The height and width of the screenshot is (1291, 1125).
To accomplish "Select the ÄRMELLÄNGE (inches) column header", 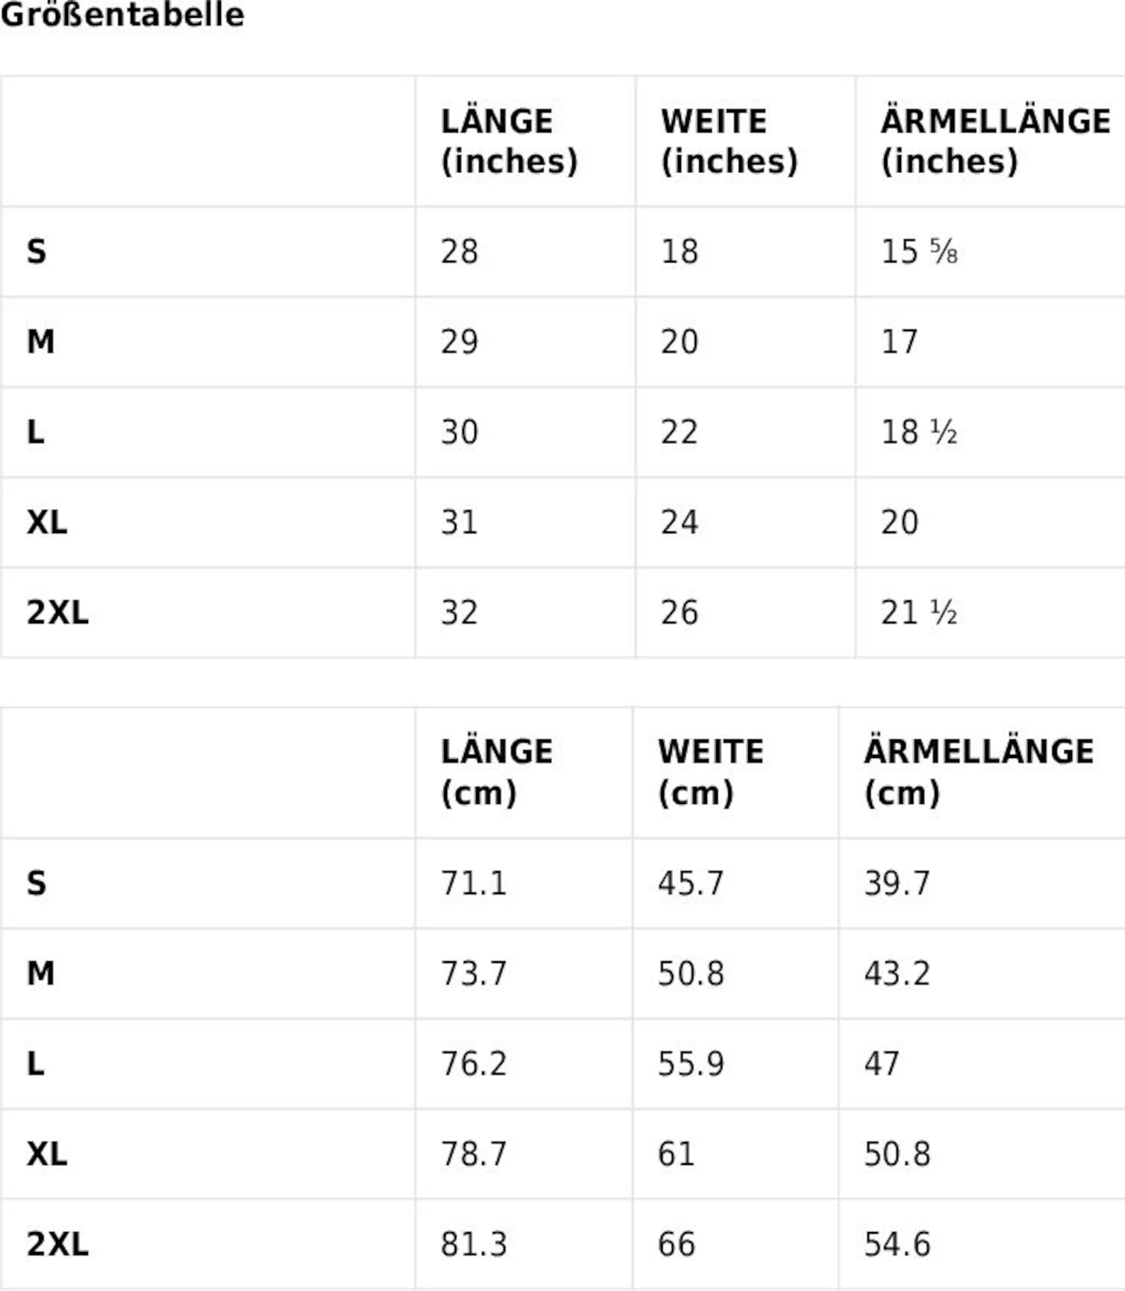I will pos(995,141).
